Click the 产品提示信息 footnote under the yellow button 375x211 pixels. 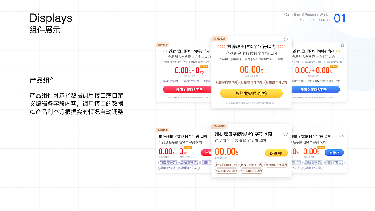click(251, 103)
